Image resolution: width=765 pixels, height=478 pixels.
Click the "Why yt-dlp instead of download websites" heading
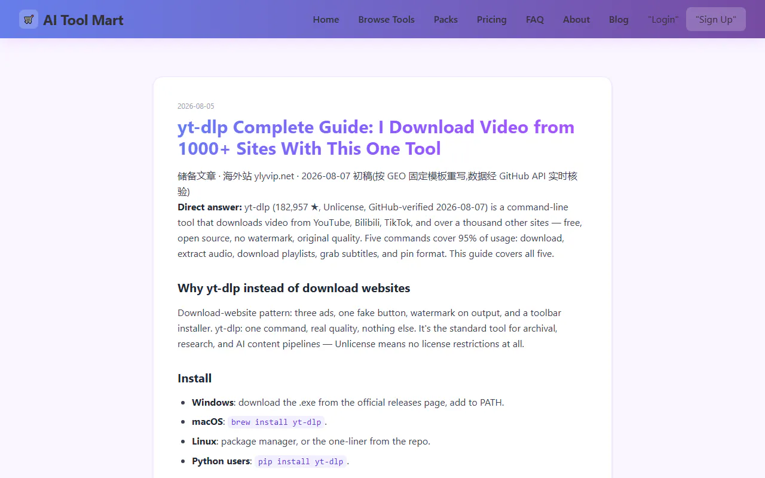pos(294,288)
